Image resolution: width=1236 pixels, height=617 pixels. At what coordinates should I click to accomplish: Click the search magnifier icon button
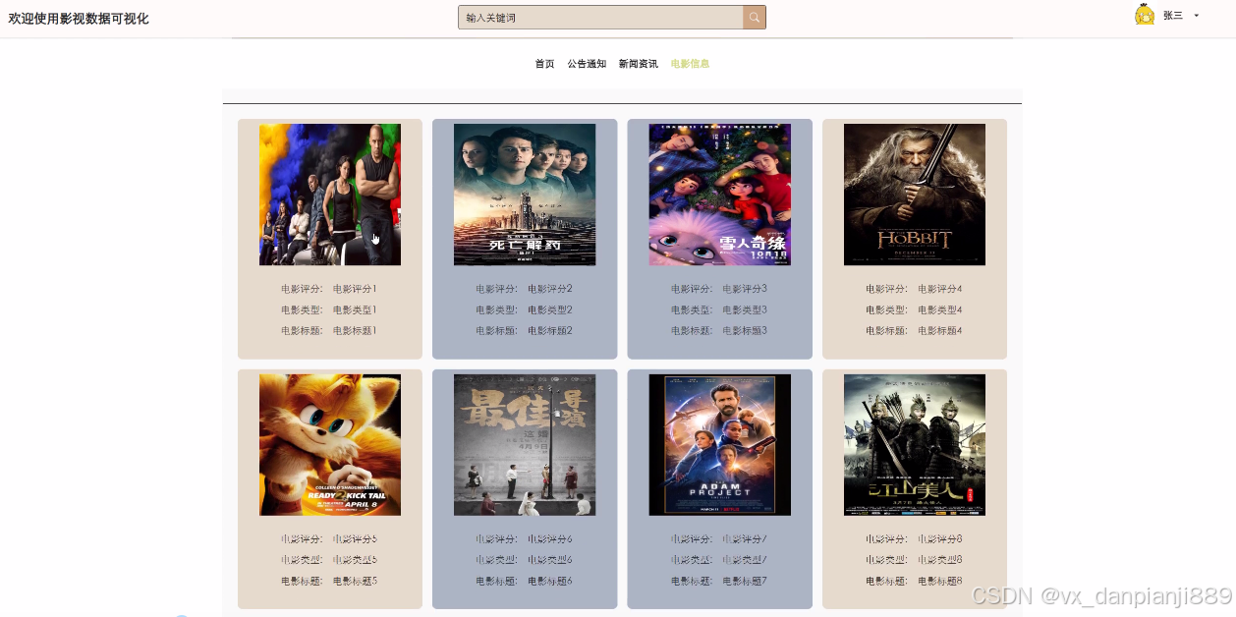click(x=755, y=18)
